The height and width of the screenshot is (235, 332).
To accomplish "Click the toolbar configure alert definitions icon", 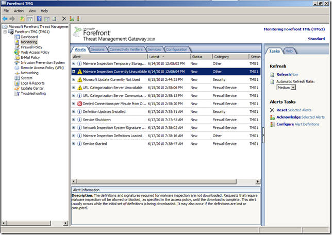I will [x=79, y=19].
